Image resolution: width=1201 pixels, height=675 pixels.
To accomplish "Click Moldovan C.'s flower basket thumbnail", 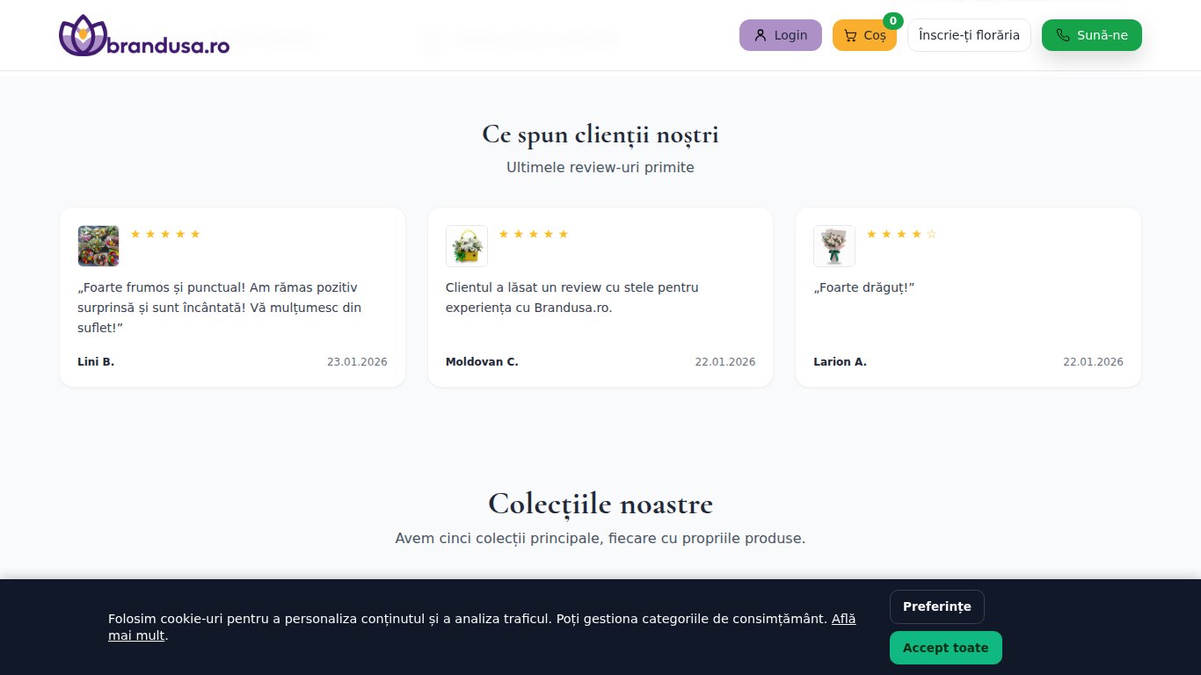I will [x=466, y=246].
